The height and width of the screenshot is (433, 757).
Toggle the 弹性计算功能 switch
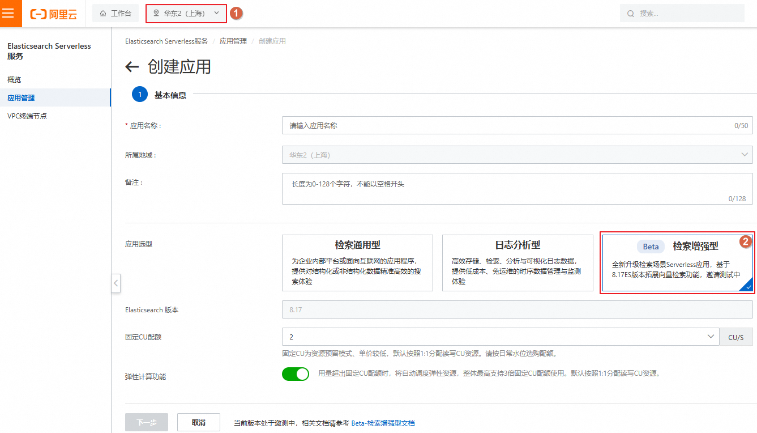tap(296, 373)
